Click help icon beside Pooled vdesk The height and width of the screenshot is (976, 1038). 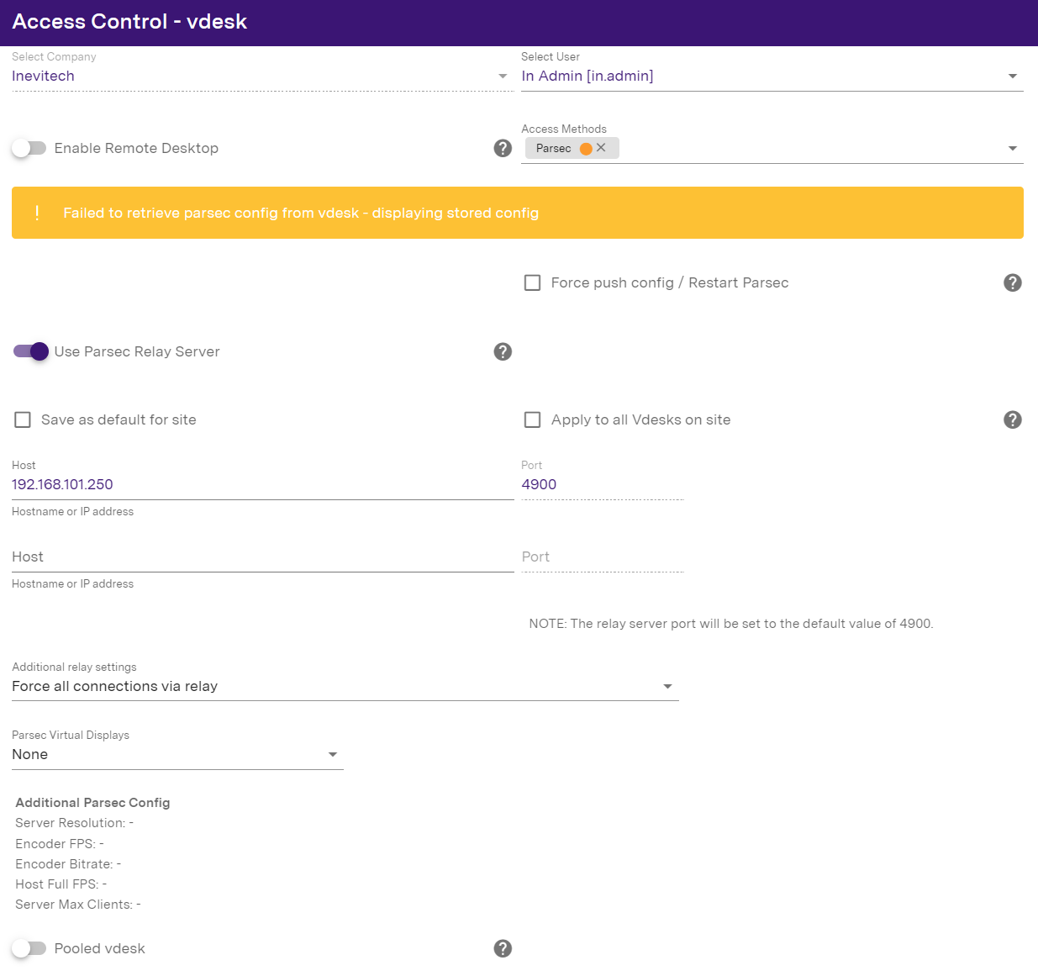503,948
